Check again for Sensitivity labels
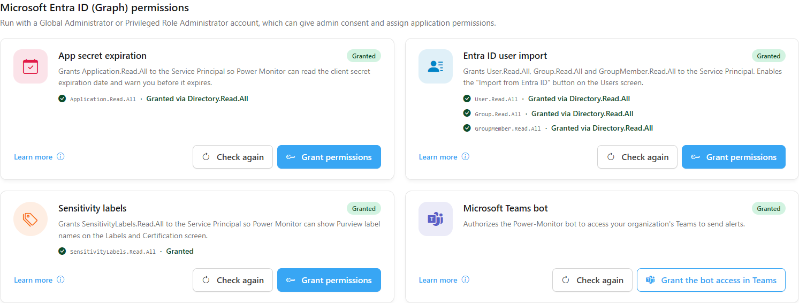The width and height of the screenshot is (799, 303). (233, 280)
